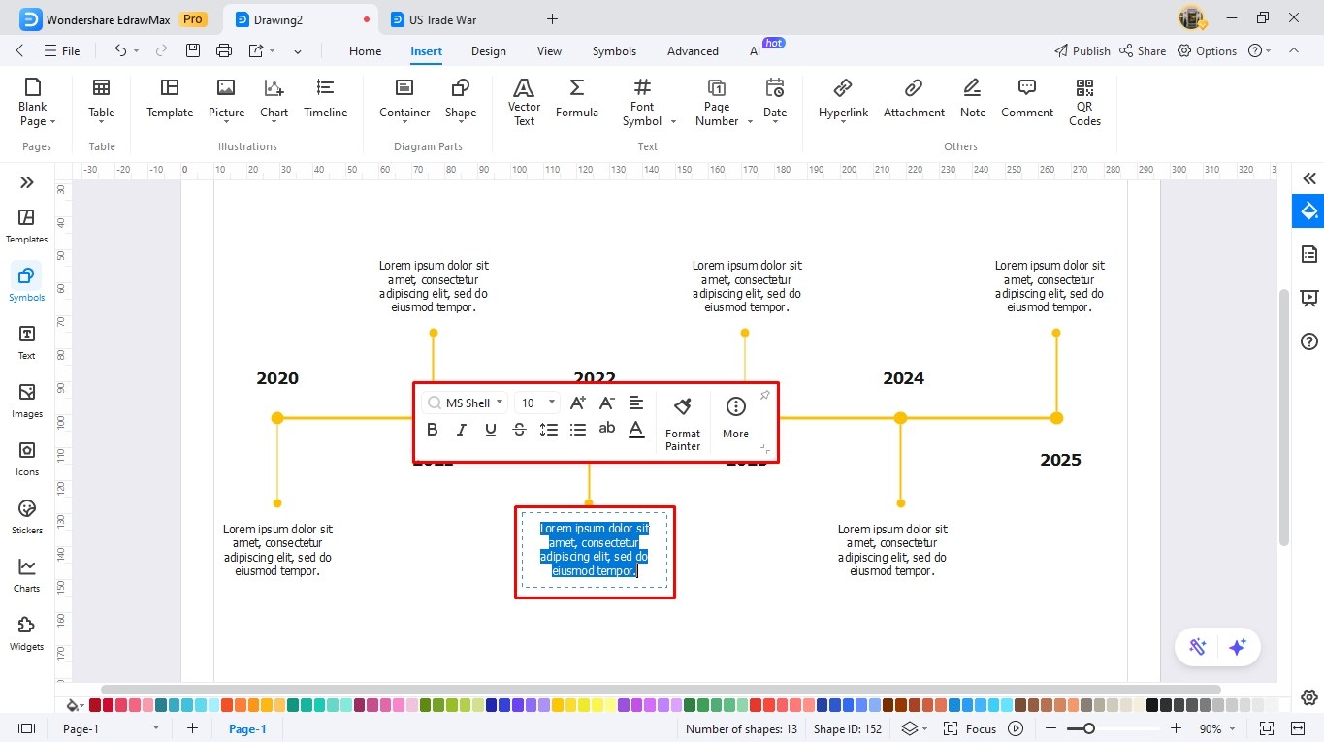Open the Symbols ribbon tab
1324x742 pixels.
click(614, 51)
